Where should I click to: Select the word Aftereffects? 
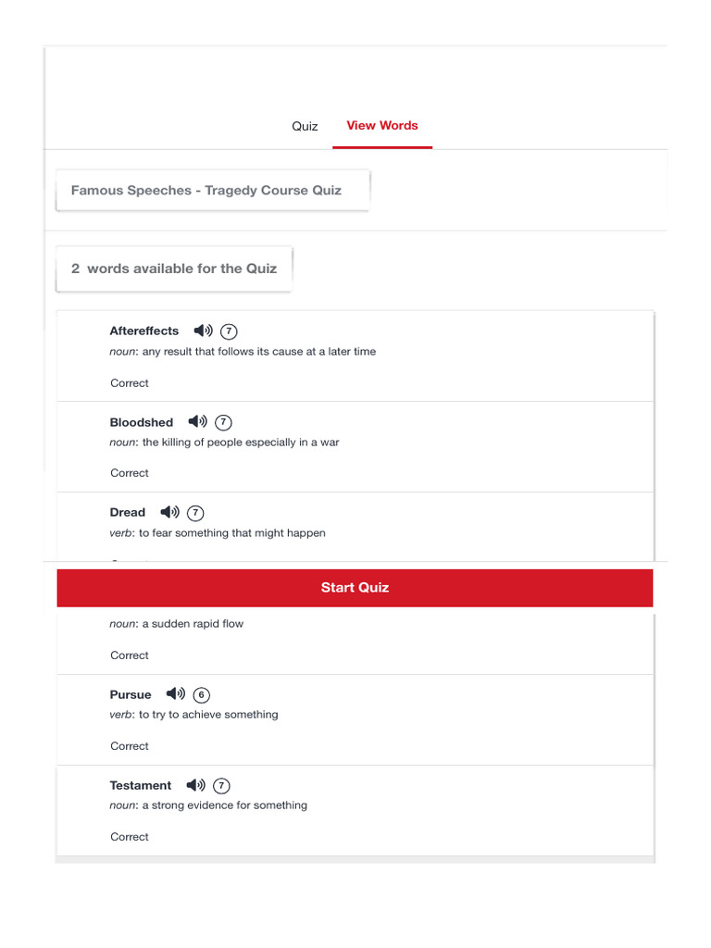point(144,331)
